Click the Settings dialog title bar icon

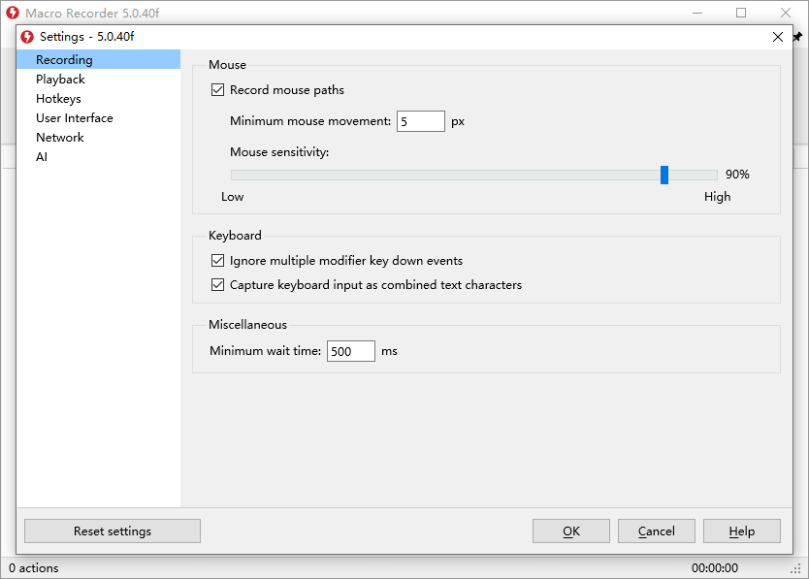(x=27, y=37)
